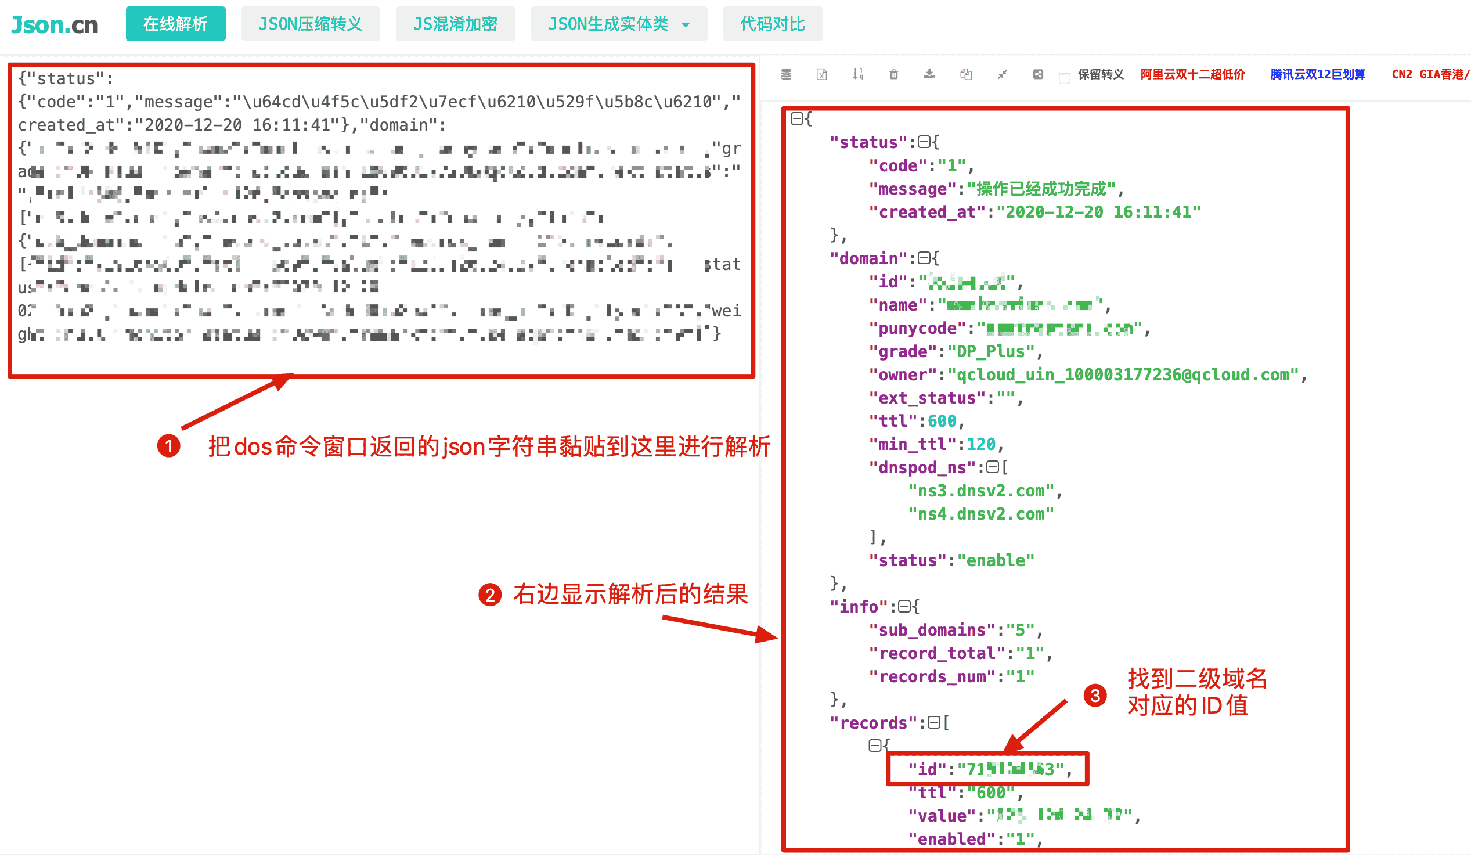This screenshot has height=857, width=1471.
Task: Collapse the "records" array node
Action: (x=934, y=723)
